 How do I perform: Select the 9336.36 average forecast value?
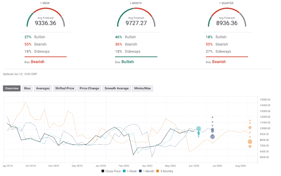tap(46, 22)
